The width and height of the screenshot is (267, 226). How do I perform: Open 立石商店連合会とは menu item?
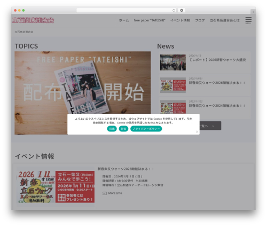pos(225,20)
